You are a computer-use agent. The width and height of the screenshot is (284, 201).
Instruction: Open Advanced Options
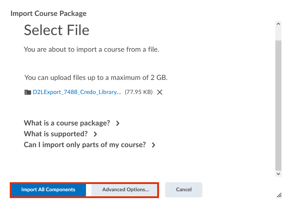pyautogui.click(x=125, y=189)
